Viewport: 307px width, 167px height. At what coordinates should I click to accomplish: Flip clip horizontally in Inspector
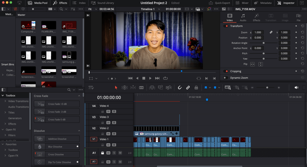pos(252,64)
